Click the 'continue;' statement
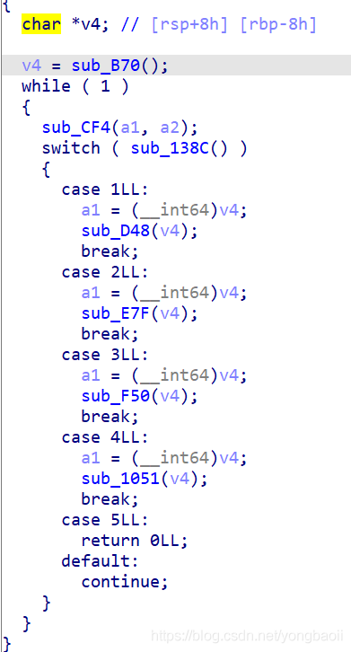 pos(125,582)
